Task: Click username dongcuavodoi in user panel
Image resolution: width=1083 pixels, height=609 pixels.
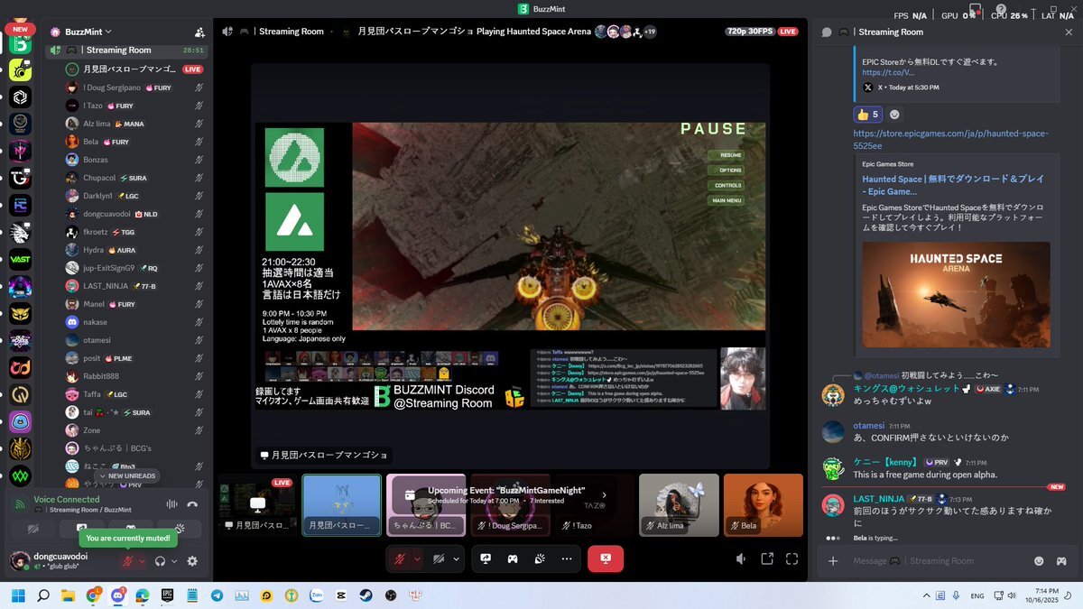Action: [x=59, y=556]
